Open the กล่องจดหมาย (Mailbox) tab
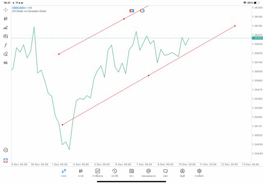The image size is (263, 184). pos(148,172)
